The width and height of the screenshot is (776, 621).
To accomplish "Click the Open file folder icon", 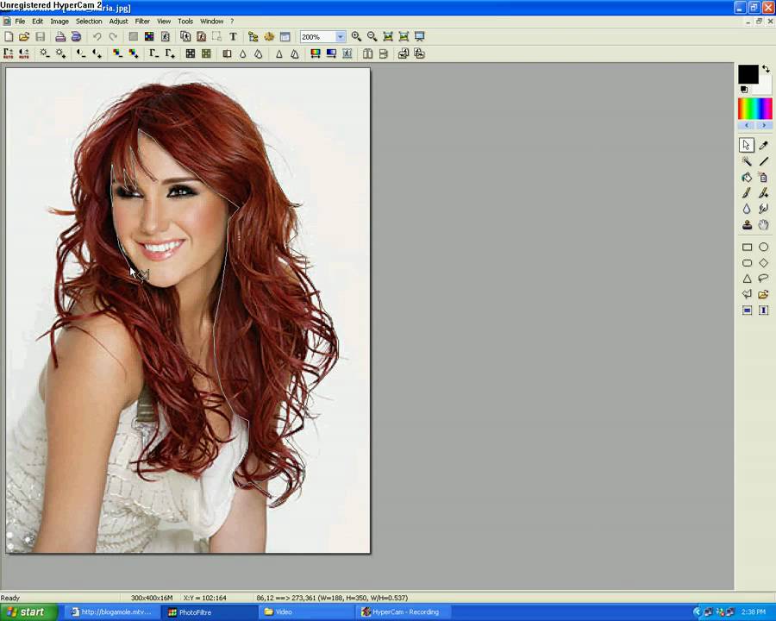I will click(24, 36).
